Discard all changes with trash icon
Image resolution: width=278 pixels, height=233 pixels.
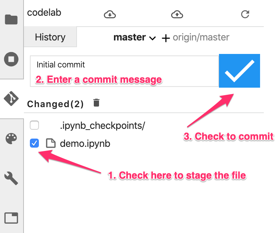point(96,103)
